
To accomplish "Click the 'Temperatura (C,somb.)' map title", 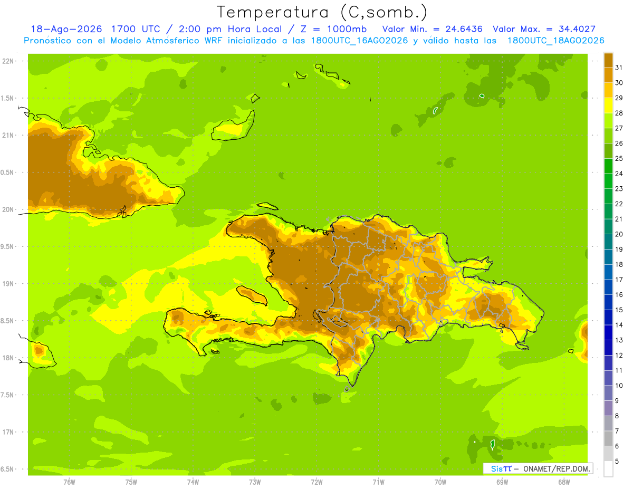I will (x=322, y=12).
